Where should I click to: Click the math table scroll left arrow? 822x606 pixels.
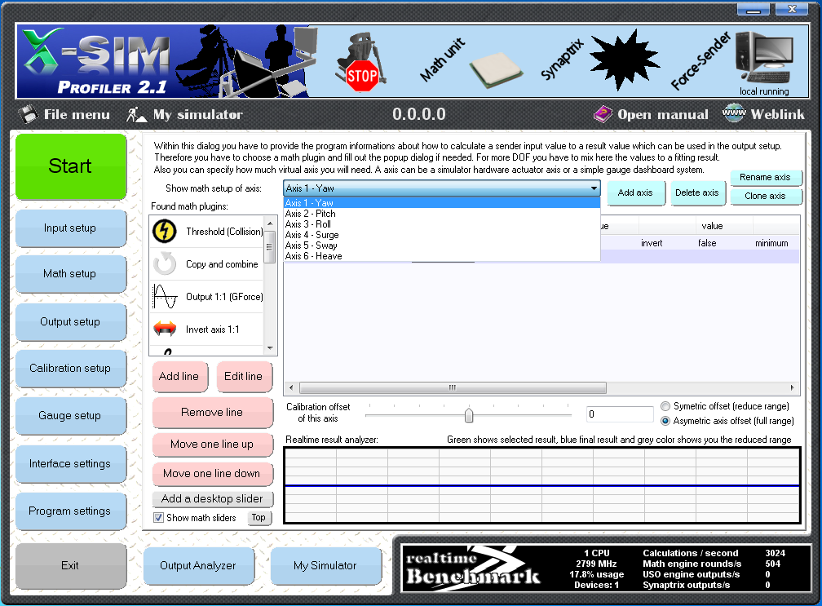291,388
